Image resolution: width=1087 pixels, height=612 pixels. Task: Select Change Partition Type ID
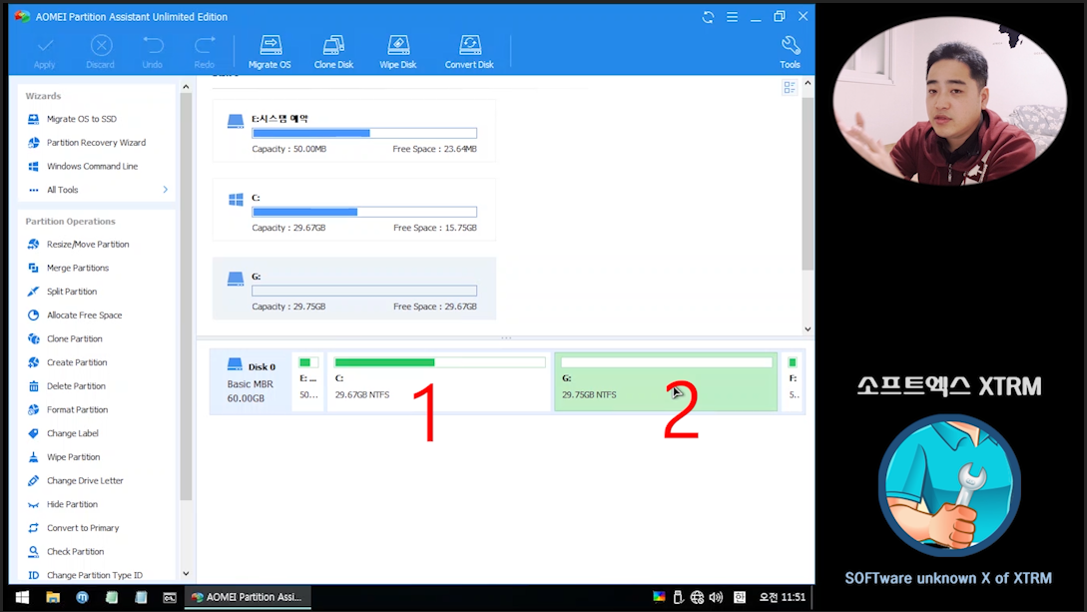97,575
